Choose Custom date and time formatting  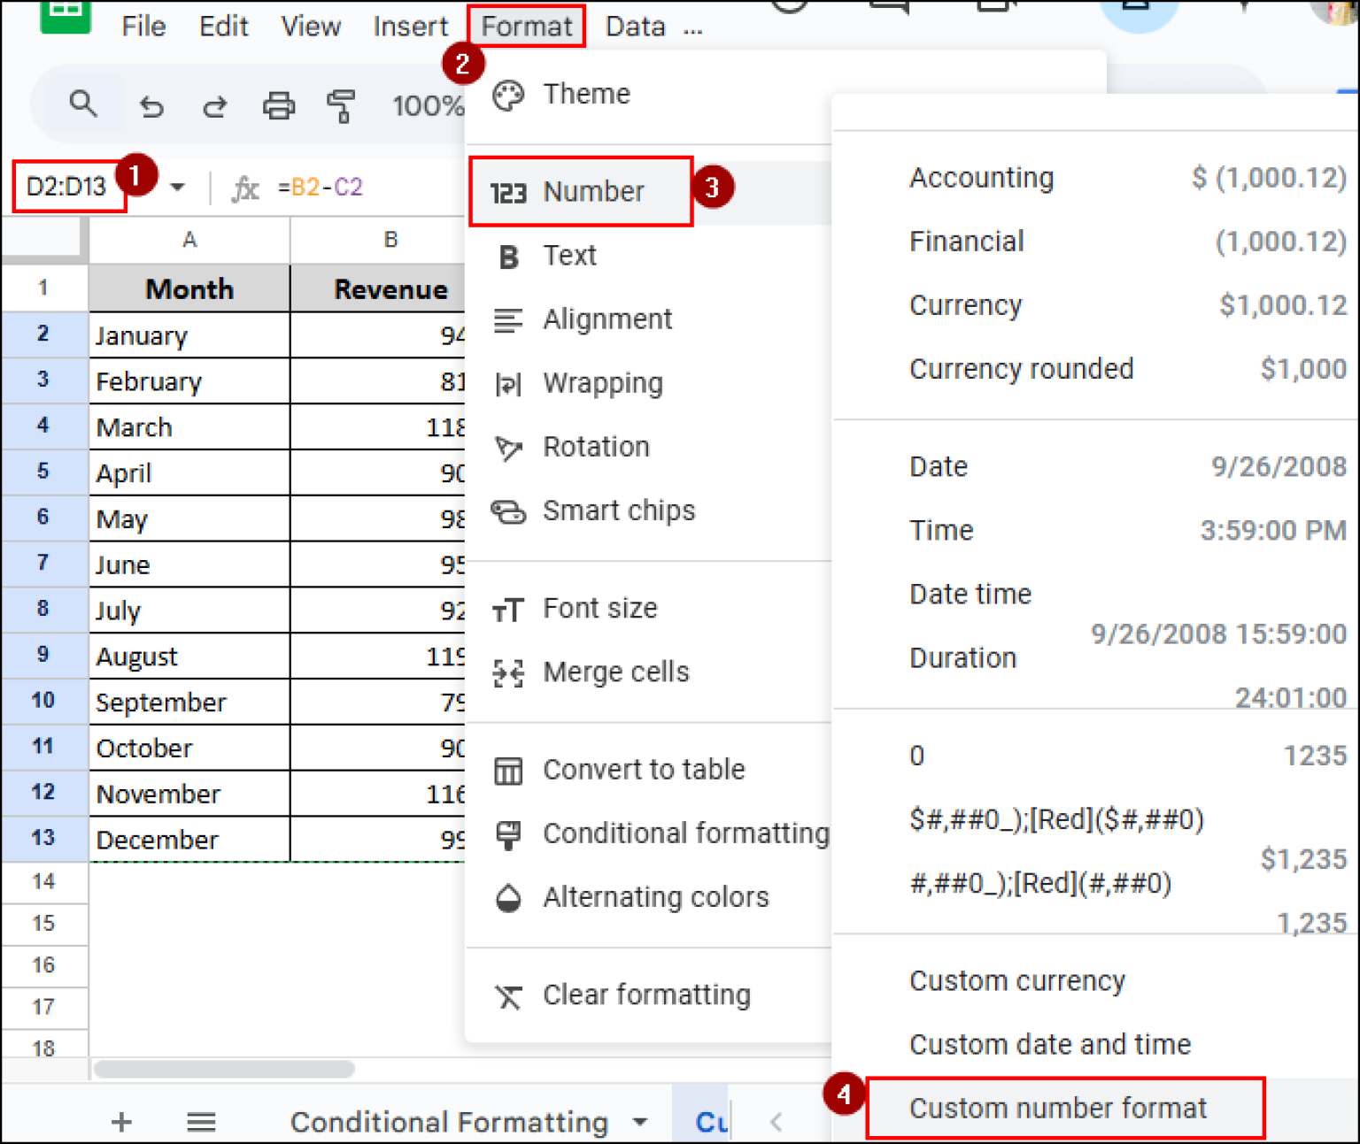pyautogui.click(x=1050, y=1044)
